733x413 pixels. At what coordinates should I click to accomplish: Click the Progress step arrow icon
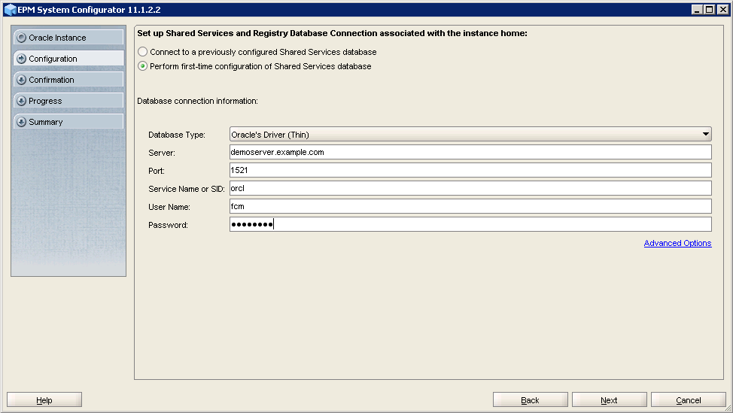(21, 101)
